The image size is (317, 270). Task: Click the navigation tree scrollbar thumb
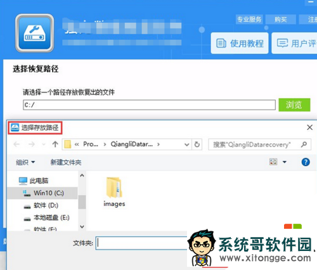tap(82, 202)
